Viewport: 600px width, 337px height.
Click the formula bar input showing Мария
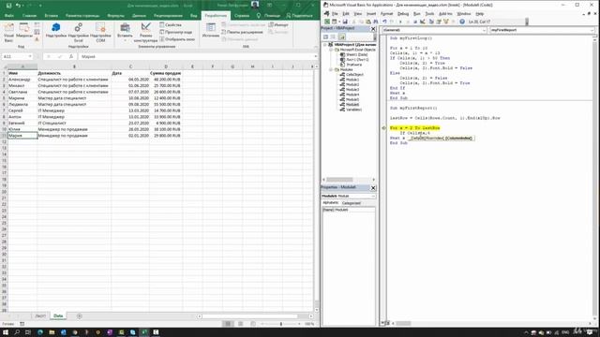pos(197,56)
